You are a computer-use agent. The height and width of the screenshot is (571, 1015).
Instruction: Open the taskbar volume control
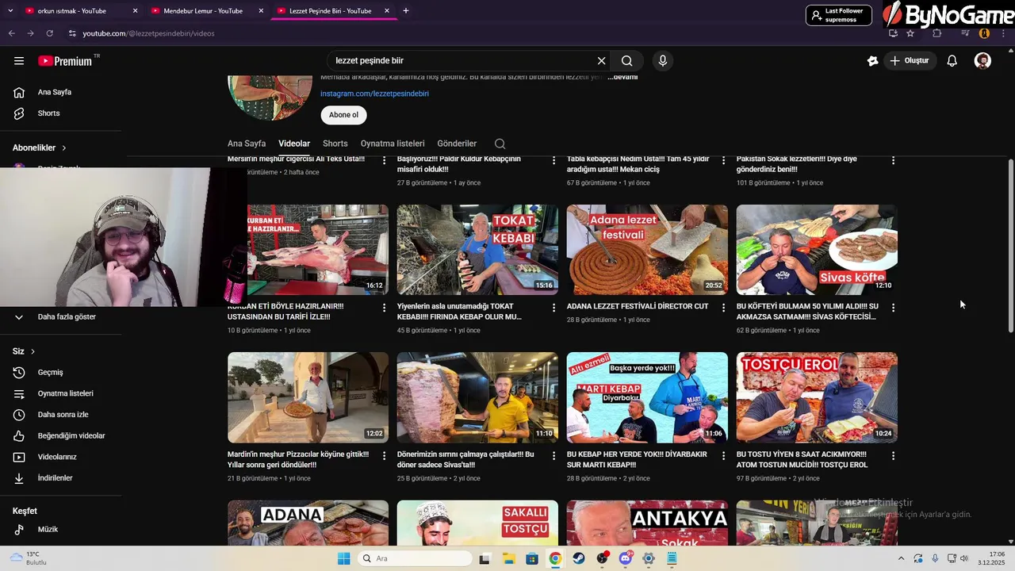click(964, 558)
